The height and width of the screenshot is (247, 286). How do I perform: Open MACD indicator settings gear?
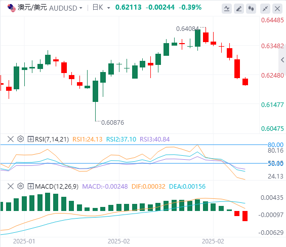pyautogui.click(x=21, y=186)
